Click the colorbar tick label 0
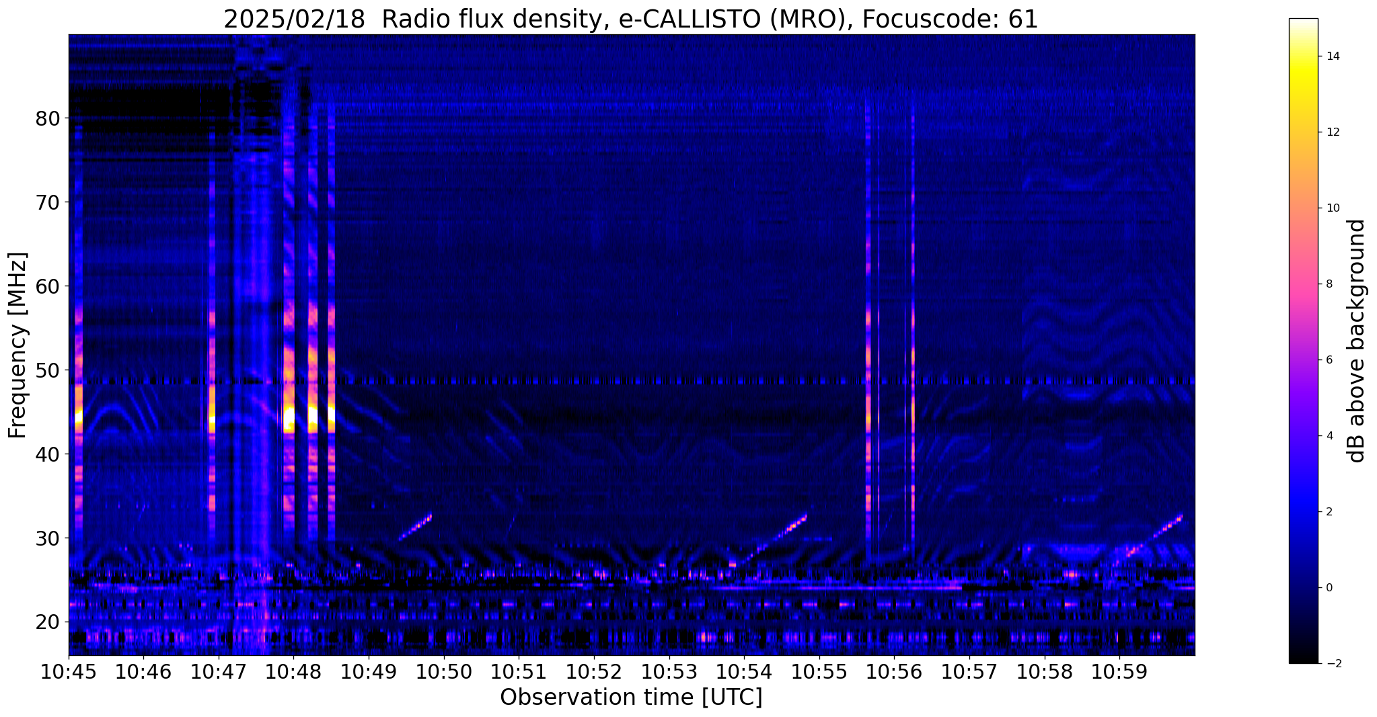The width and height of the screenshot is (1377, 717). [x=1329, y=588]
